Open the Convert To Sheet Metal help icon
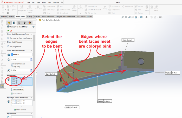The width and height of the screenshot is (182, 118). 33,27
